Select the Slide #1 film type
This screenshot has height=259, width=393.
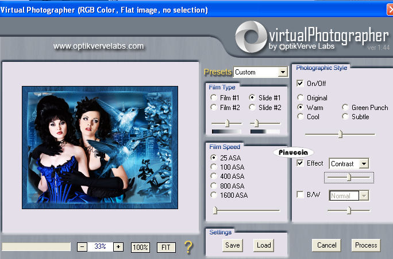[252, 97]
